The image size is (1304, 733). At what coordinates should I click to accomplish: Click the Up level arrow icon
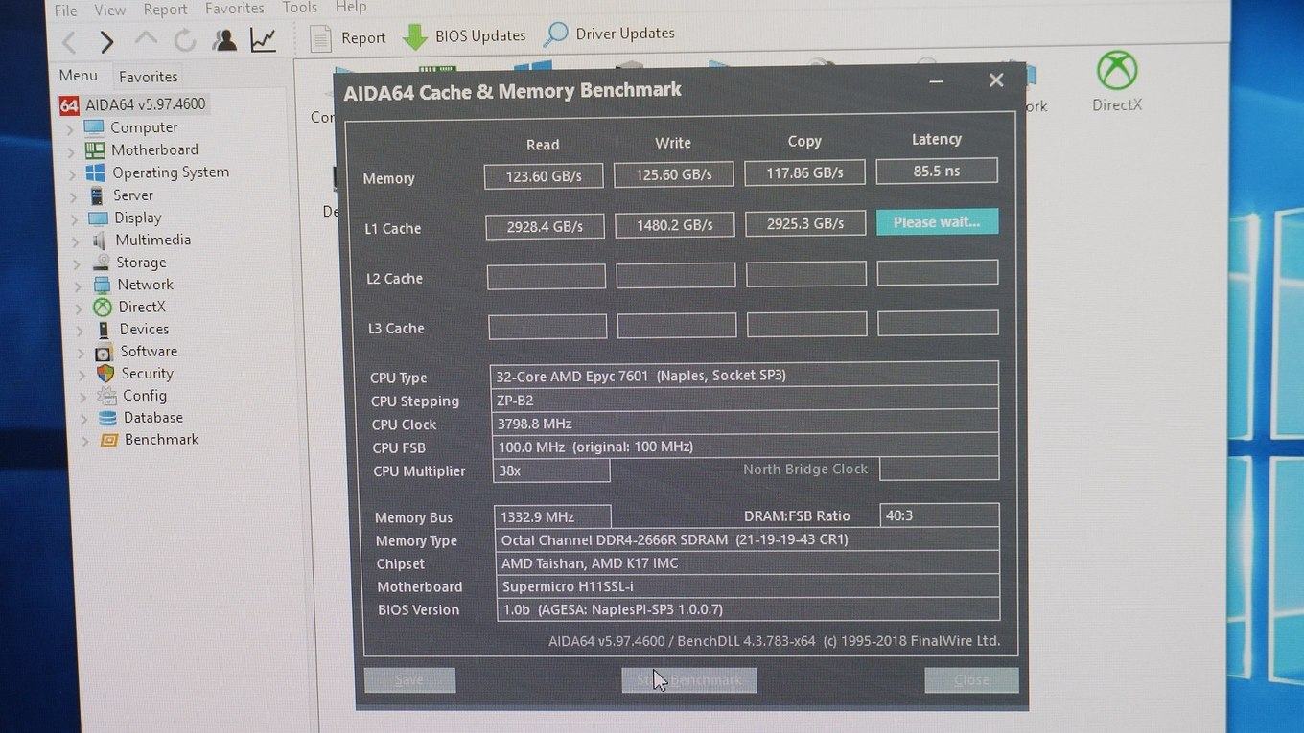(145, 40)
